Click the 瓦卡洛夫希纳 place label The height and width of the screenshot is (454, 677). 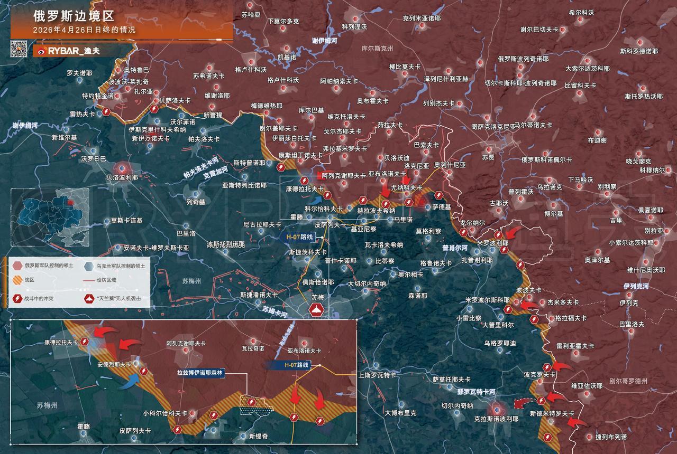pos(384,244)
